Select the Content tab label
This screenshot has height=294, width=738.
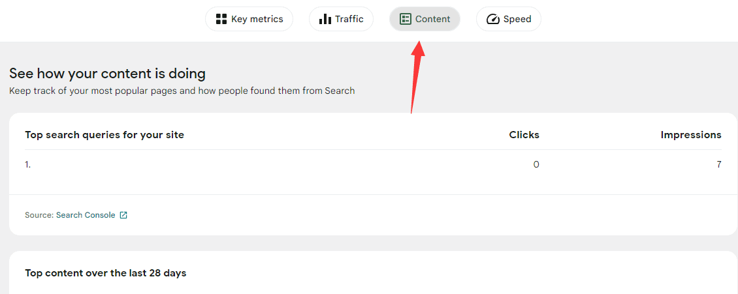(433, 19)
